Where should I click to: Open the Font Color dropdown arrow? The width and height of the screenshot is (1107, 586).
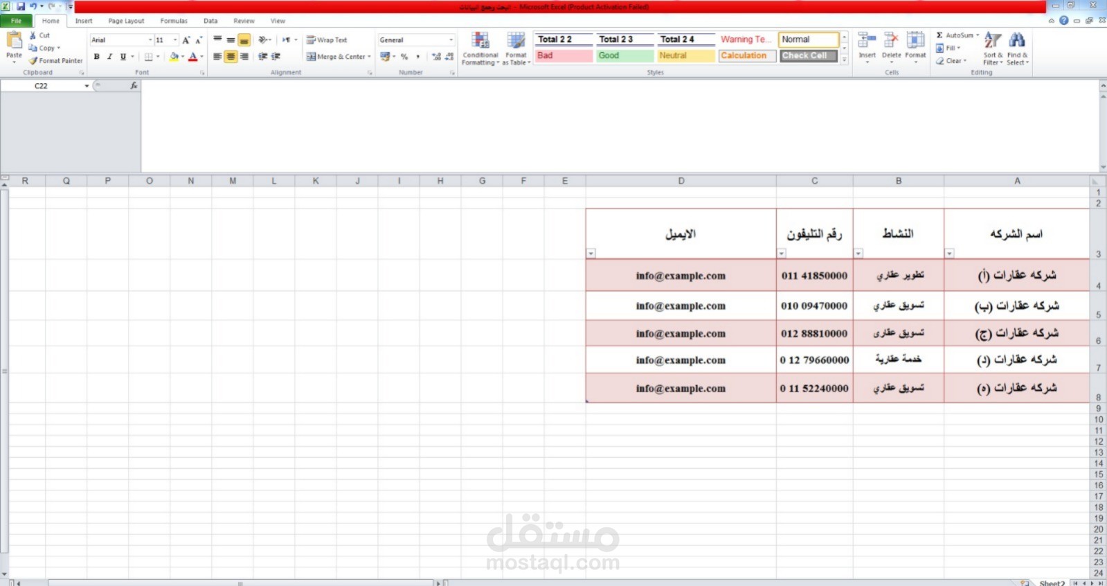coord(201,57)
